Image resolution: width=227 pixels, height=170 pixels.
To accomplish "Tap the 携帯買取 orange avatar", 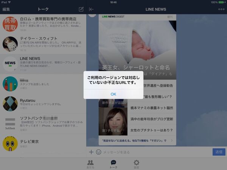I will 10,24.
